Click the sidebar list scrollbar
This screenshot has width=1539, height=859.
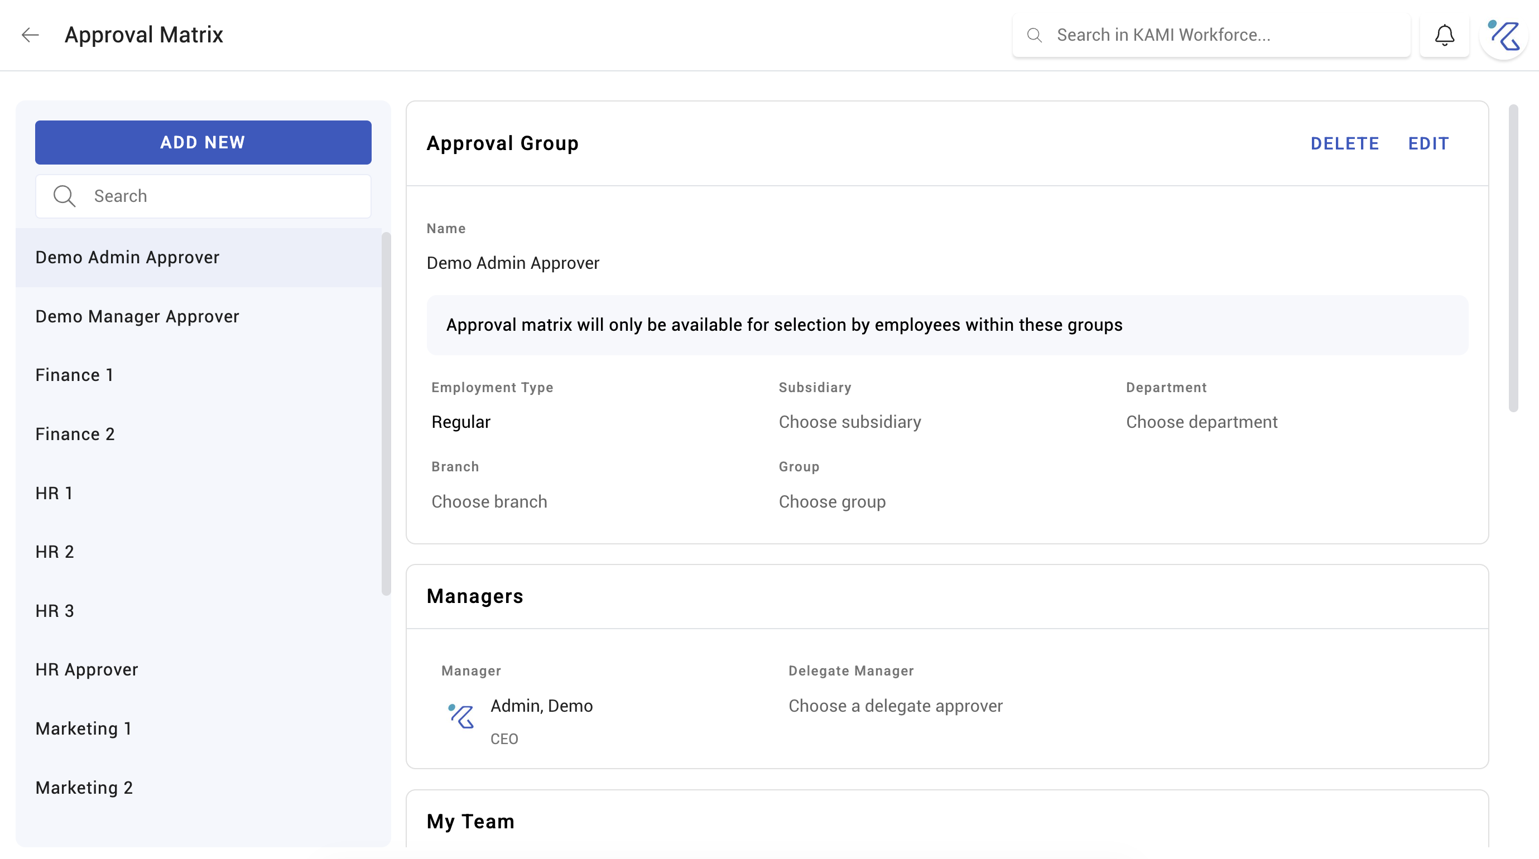[x=386, y=414]
